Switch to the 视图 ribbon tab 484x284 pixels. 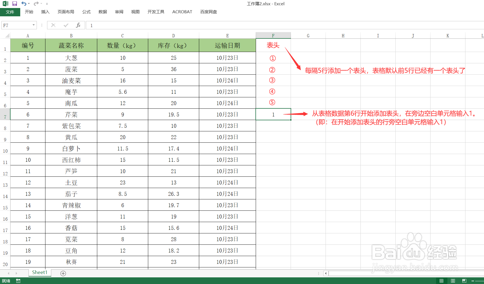coord(135,12)
